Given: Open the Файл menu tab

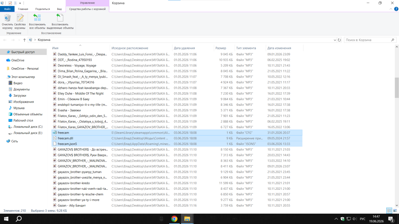Looking at the screenshot, I should (x=7, y=9).
